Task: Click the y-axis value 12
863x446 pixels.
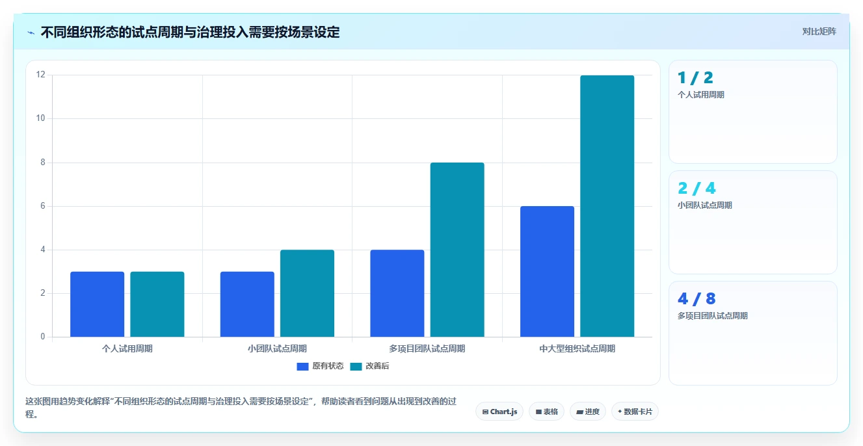Action: 41,75
